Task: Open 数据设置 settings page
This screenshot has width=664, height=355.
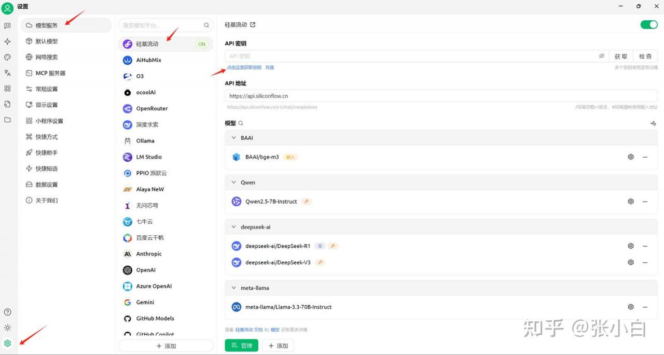Action: tap(66, 184)
